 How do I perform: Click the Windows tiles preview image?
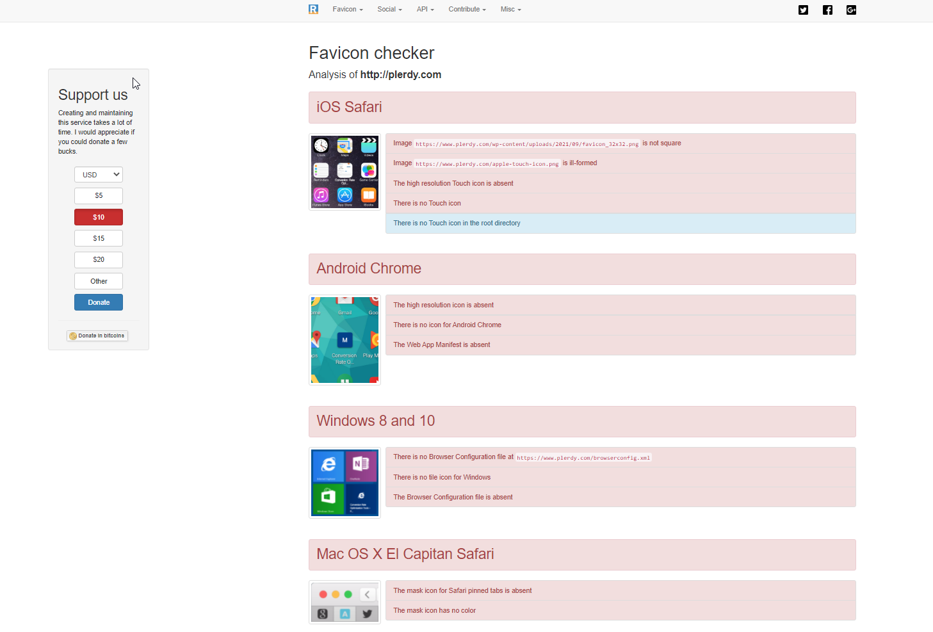pos(345,482)
